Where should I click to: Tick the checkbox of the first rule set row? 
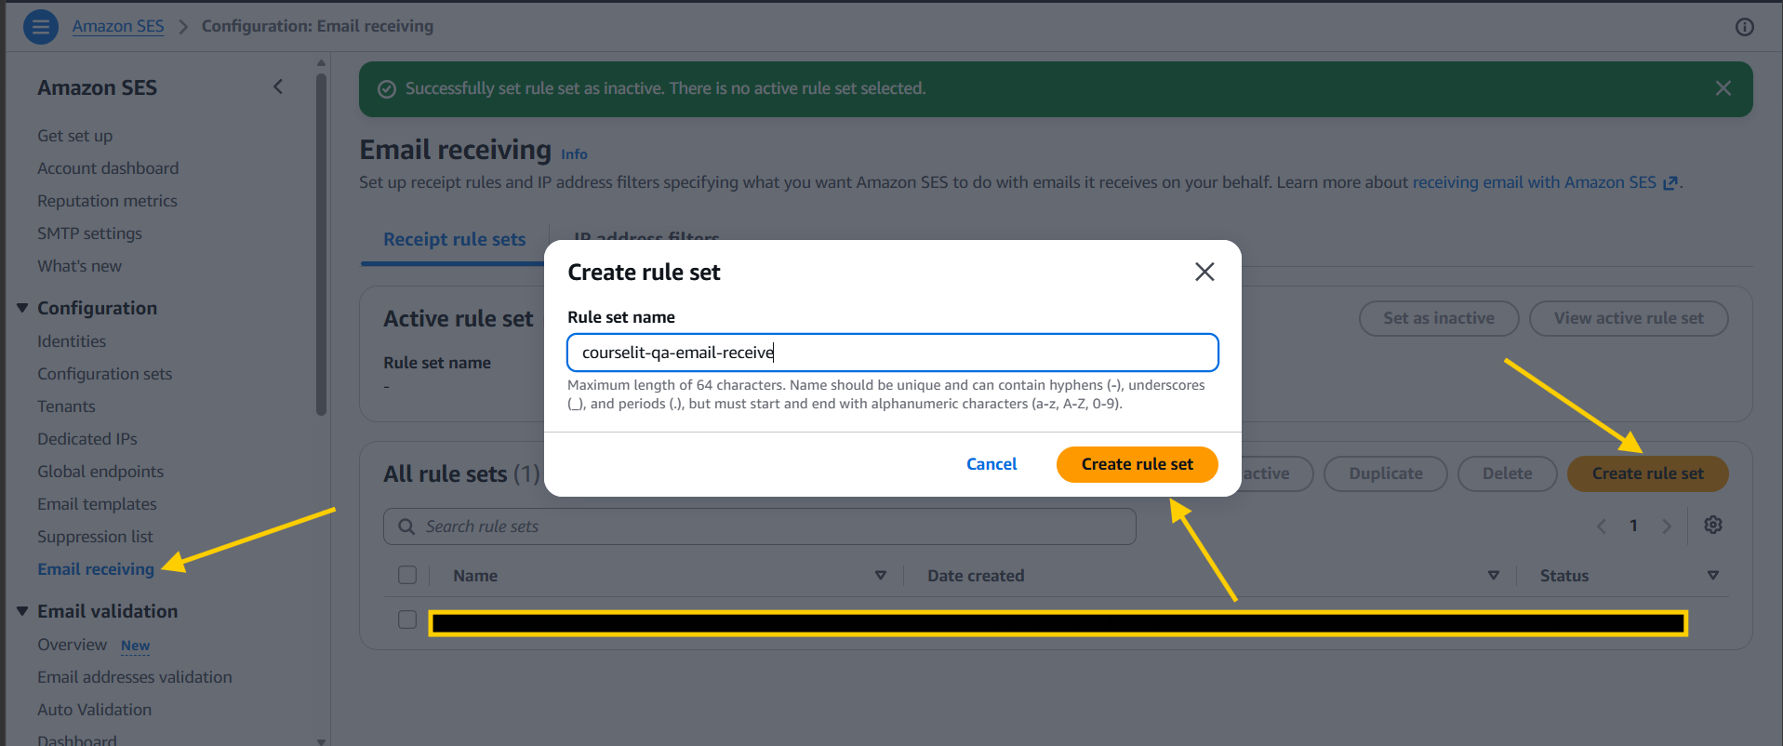(x=407, y=619)
